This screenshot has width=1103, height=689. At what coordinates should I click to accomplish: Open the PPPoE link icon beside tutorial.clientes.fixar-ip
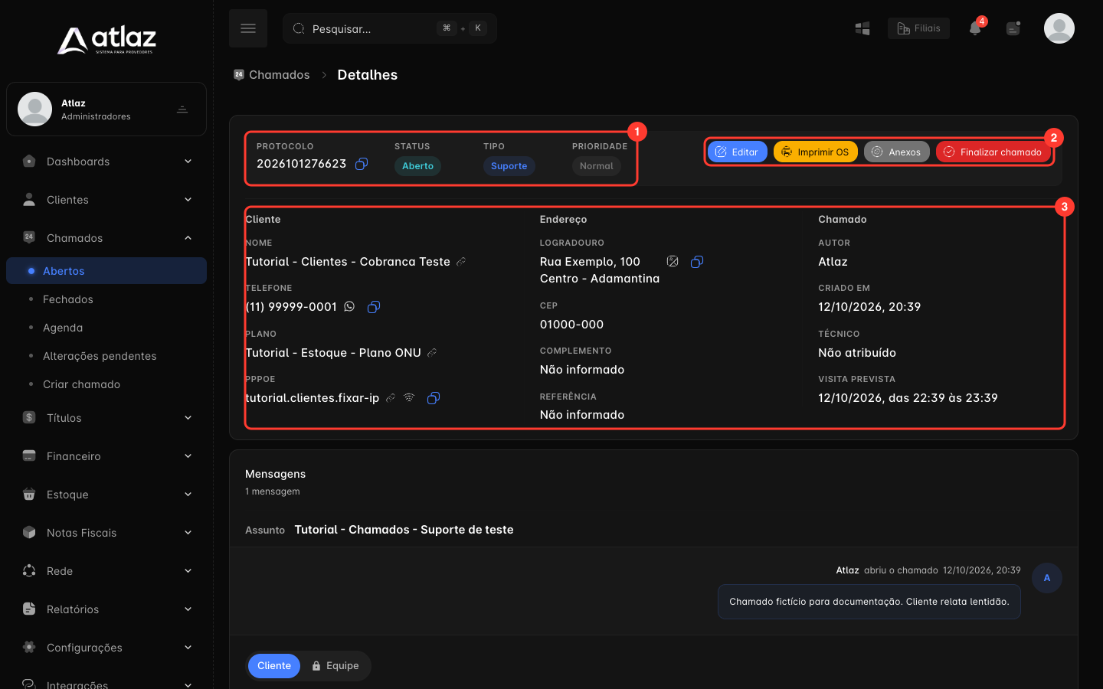click(x=391, y=398)
